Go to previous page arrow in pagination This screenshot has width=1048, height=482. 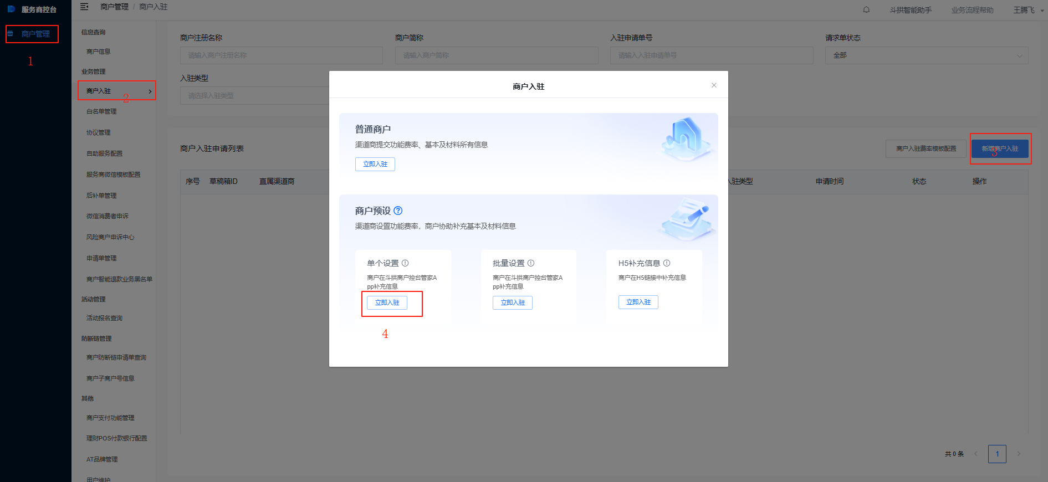pyautogui.click(x=976, y=454)
